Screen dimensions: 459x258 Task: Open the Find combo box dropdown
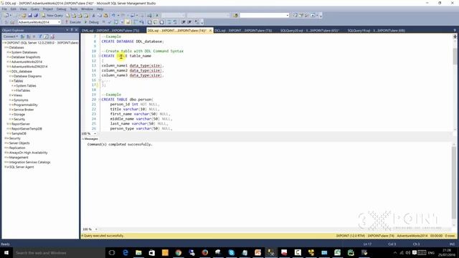[x=288, y=15]
